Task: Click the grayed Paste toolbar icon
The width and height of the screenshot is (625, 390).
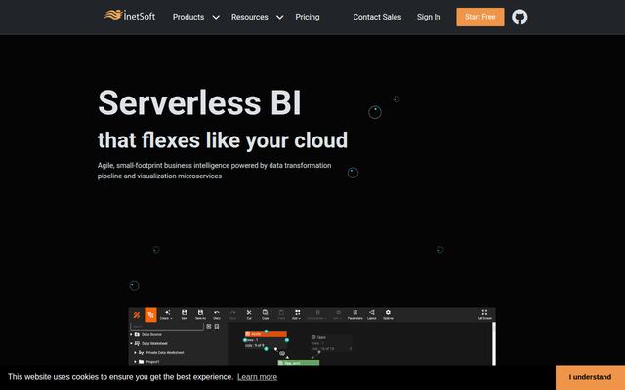Action: (x=281, y=314)
